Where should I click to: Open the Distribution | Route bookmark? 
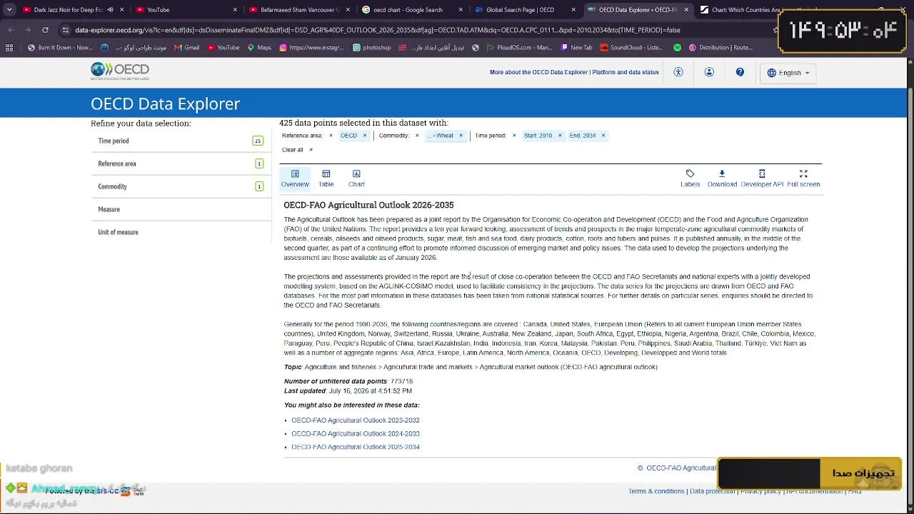[x=721, y=48]
